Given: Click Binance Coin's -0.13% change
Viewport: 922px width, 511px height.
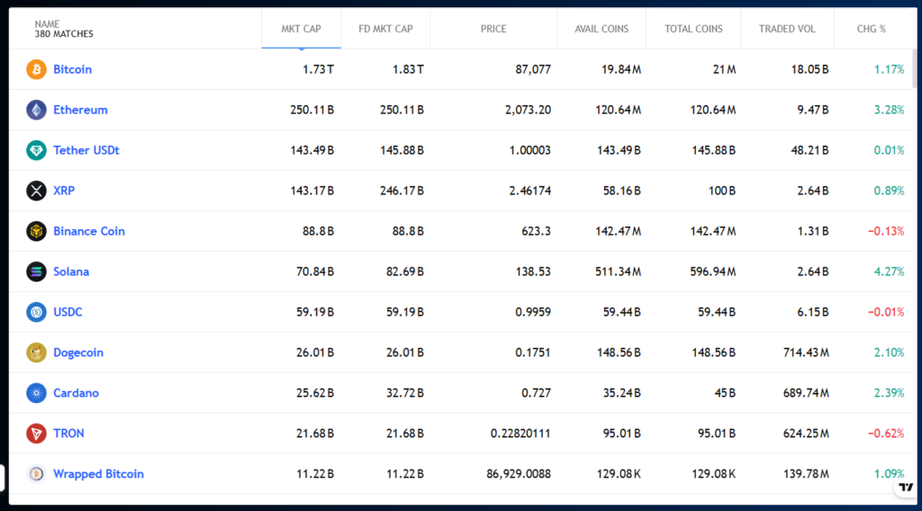Looking at the screenshot, I should click(x=886, y=231).
